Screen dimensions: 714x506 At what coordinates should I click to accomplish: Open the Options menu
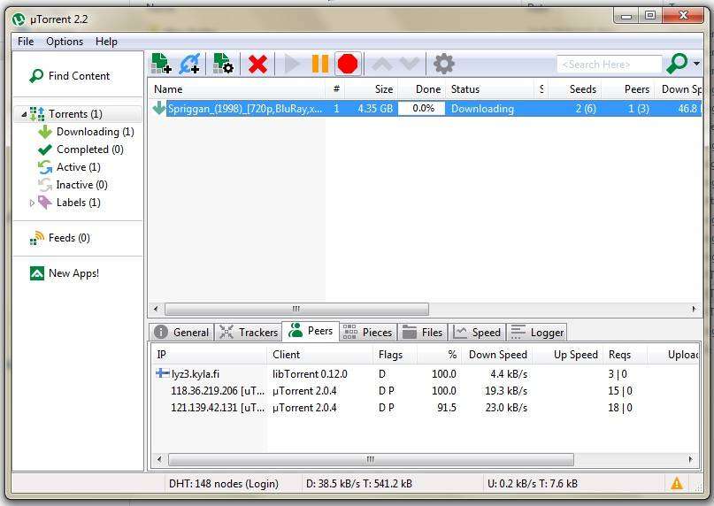coord(65,42)
